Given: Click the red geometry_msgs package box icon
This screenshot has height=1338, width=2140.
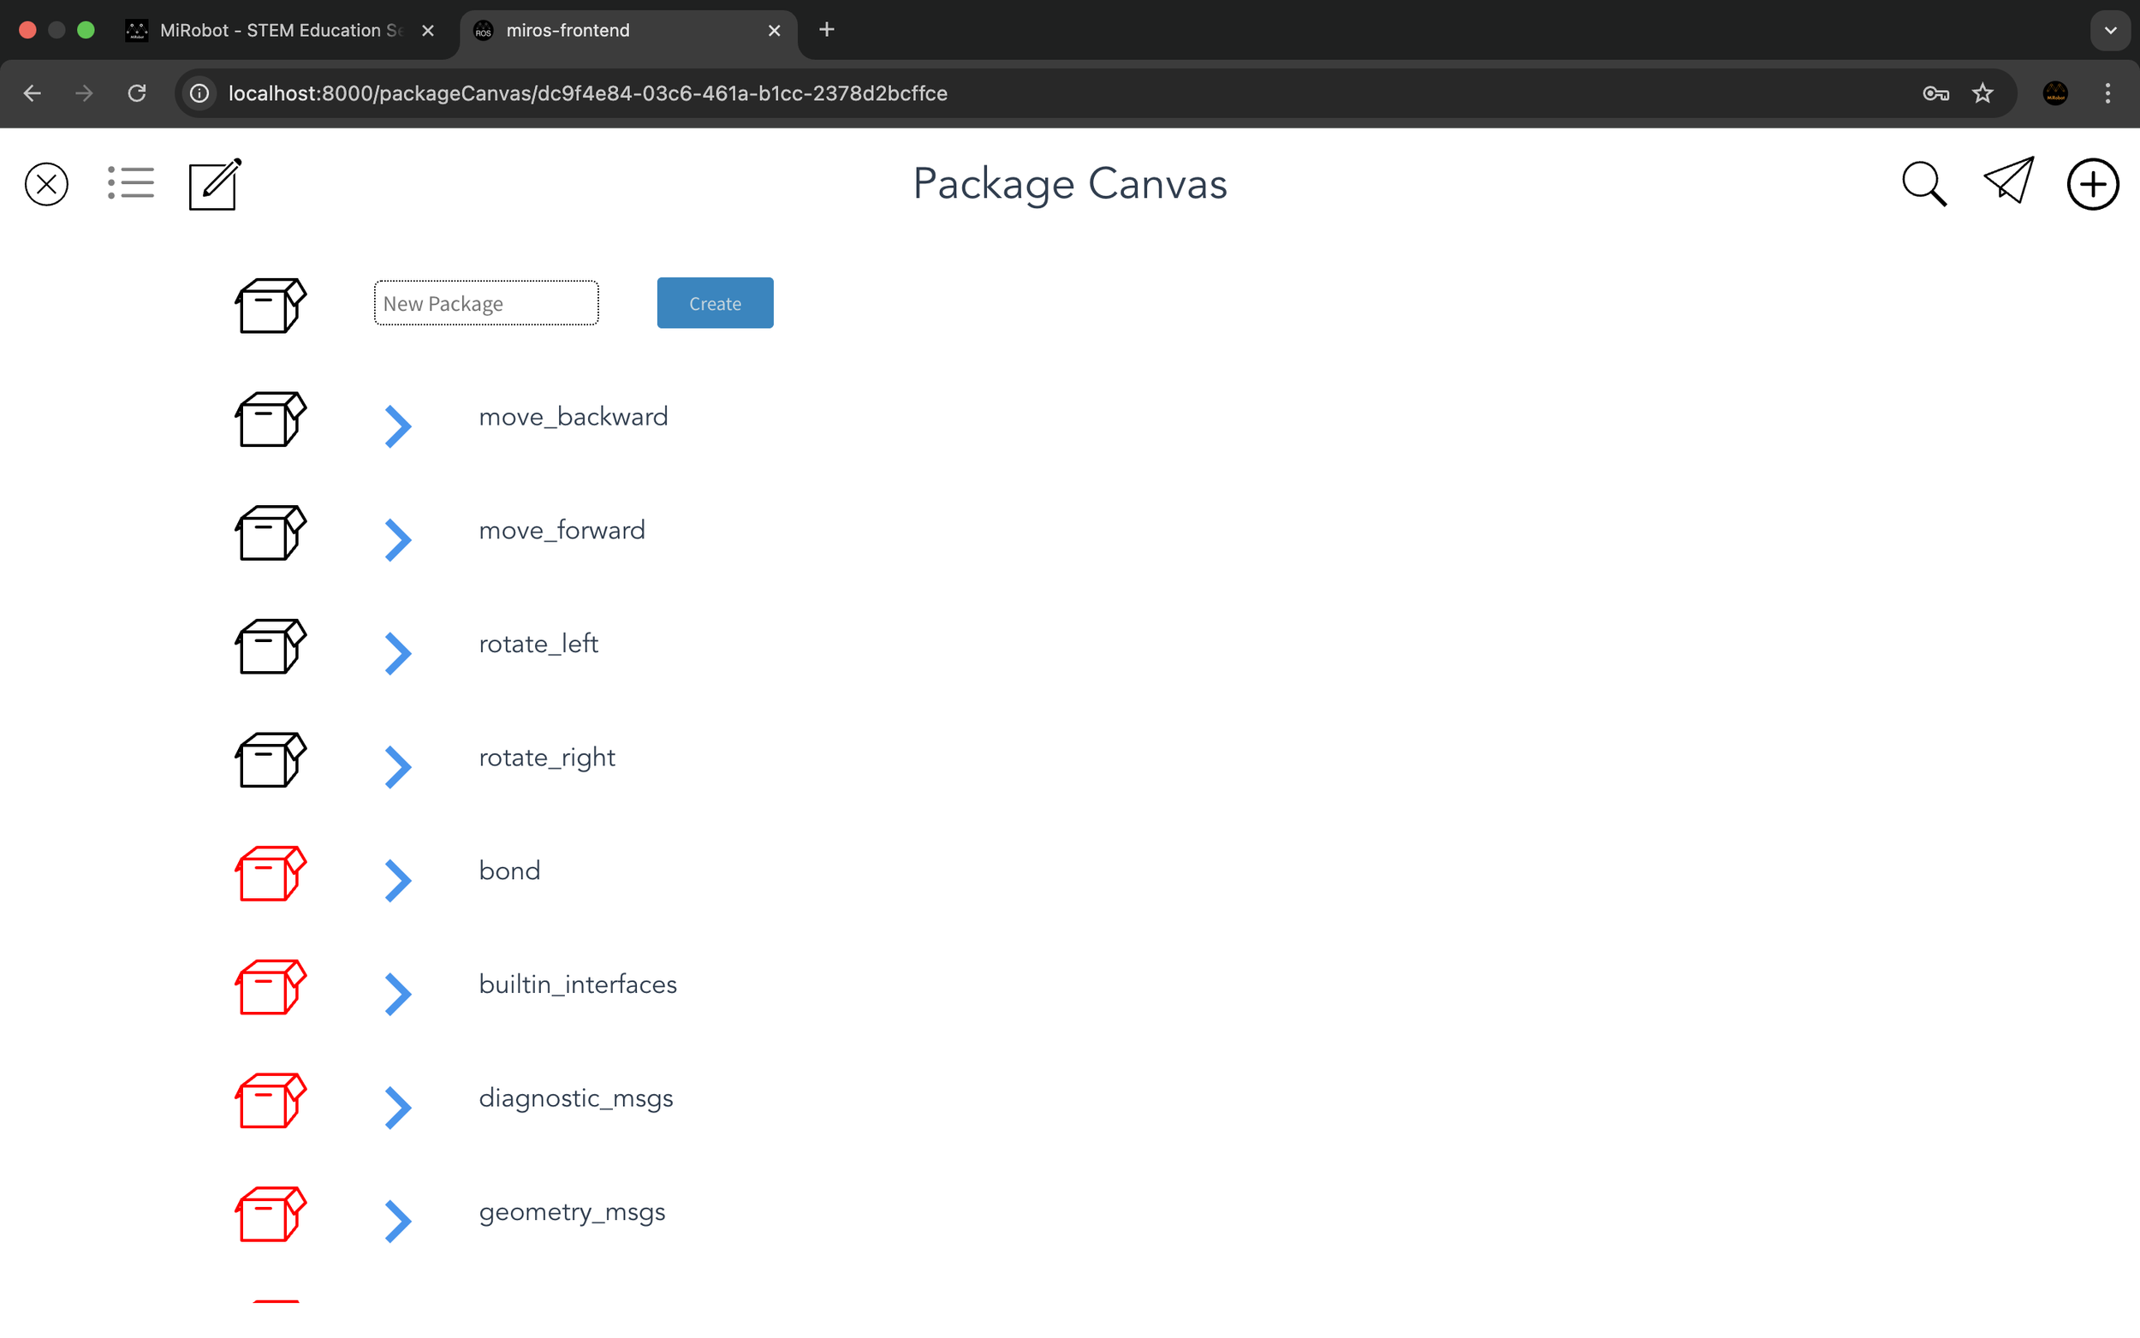Looking at the screenshot, I should tap(270, 1214).
